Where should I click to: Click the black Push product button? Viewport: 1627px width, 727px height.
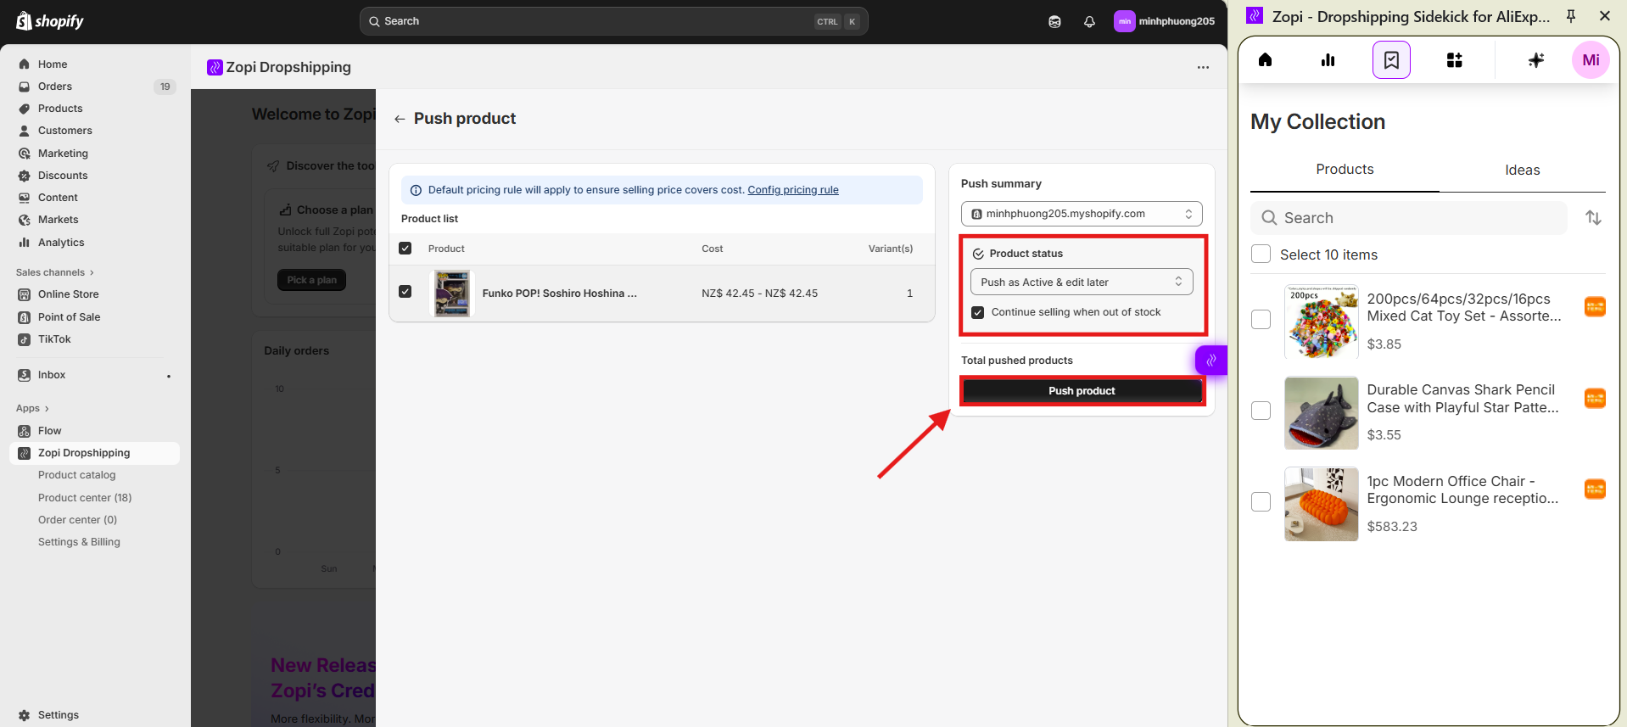(1082, 391)
